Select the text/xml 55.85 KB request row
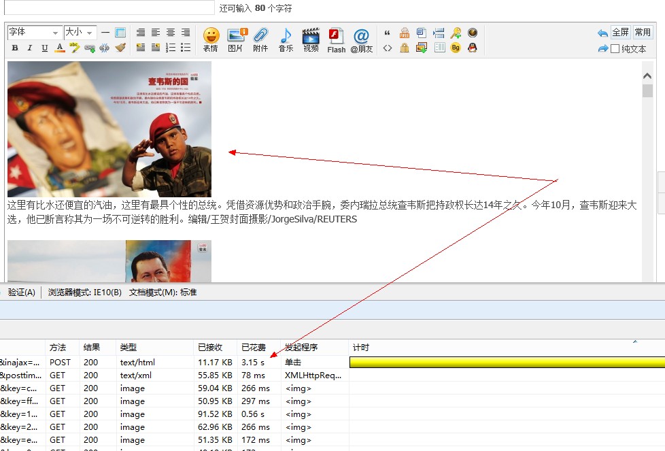Screen dimensions: 665x451 (332, 375)
